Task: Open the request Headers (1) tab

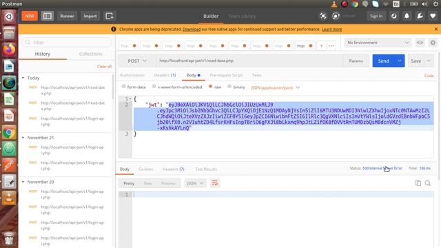Action: pos(165,75)
